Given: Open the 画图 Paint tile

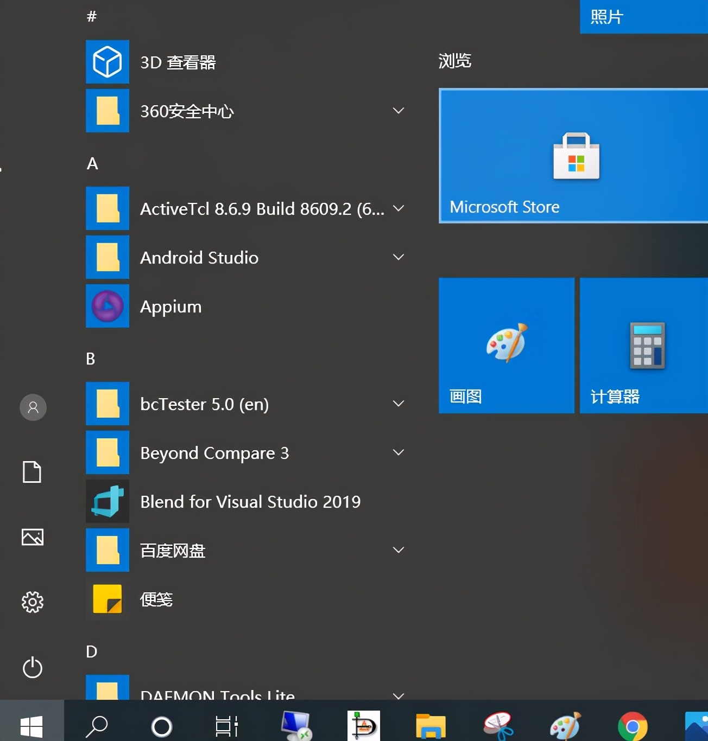Looking at the screenshot, I should 507,346.
